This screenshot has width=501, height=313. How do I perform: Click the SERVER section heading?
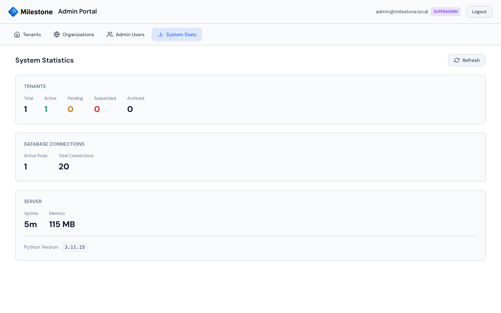click(x=33, y=201)
